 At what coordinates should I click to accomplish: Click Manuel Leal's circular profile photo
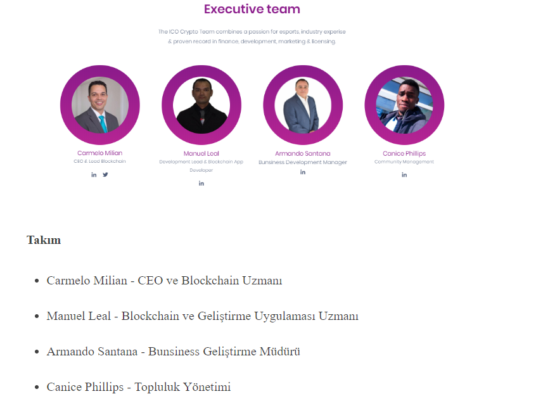201,105
